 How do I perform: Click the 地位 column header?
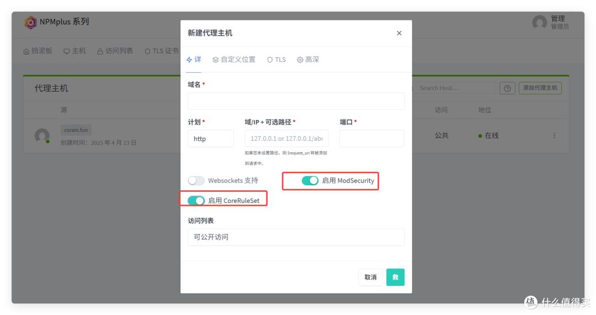pyautogui.click(x=485, y=110)
